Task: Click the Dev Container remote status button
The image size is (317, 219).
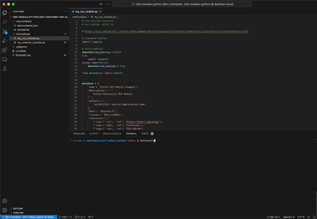Action: [x=29, y=217]
